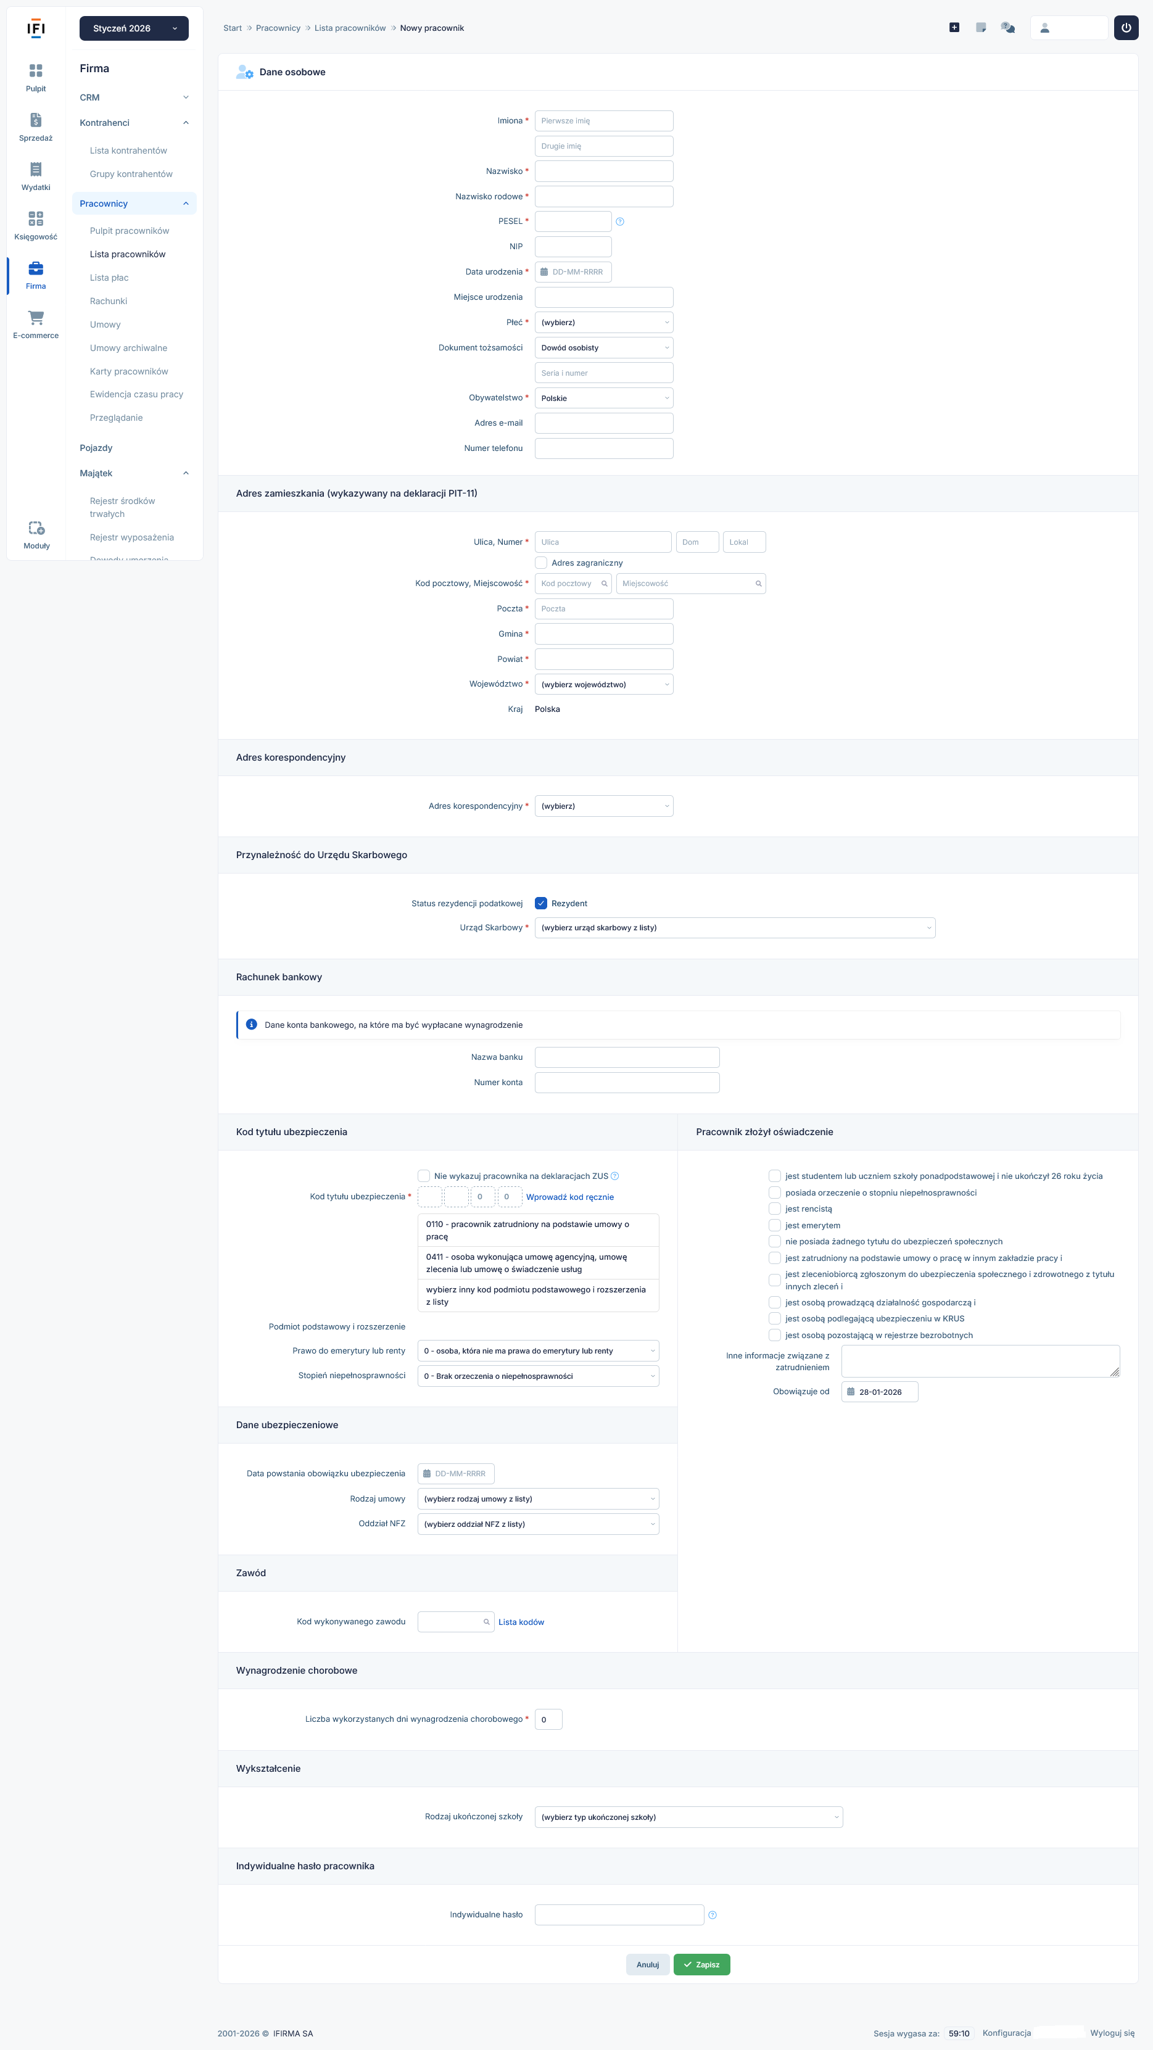Open the Płeć dropdown
This screenshot has width=1153, height=2050.
603,322
